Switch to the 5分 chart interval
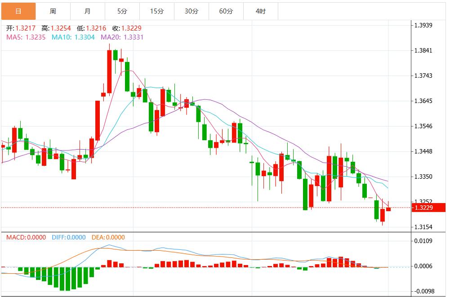 122,11
